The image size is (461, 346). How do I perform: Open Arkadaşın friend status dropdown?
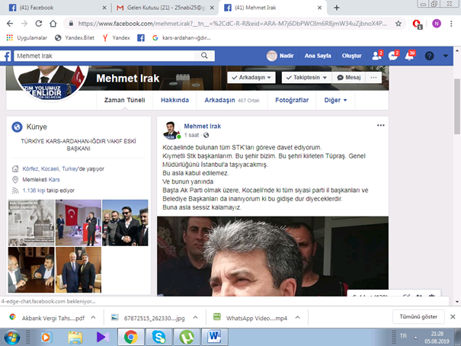(x=251, y=77)
